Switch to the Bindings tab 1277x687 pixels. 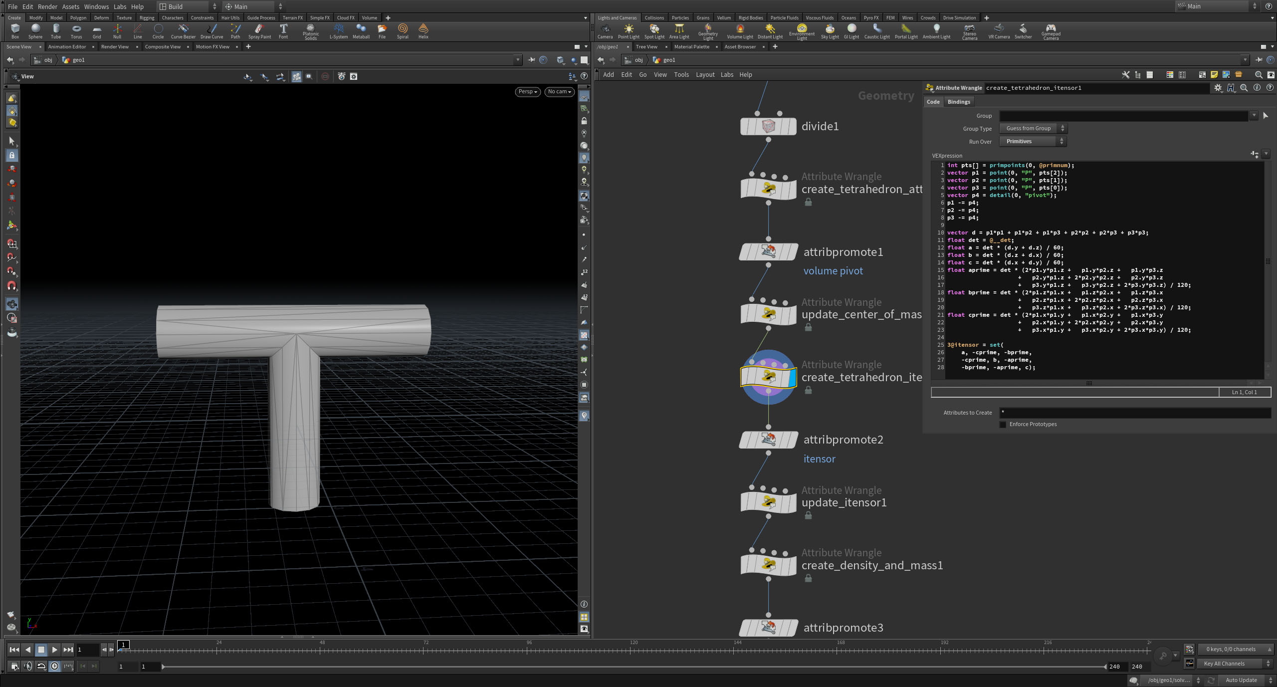click(958, 102)
